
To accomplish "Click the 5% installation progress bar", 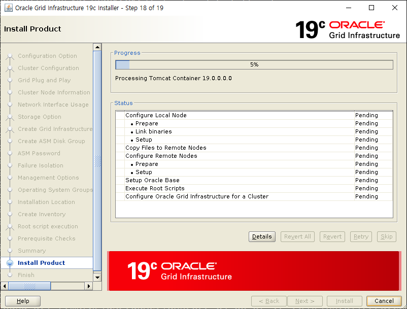I will pyautogui.click(x=254, y=64).
